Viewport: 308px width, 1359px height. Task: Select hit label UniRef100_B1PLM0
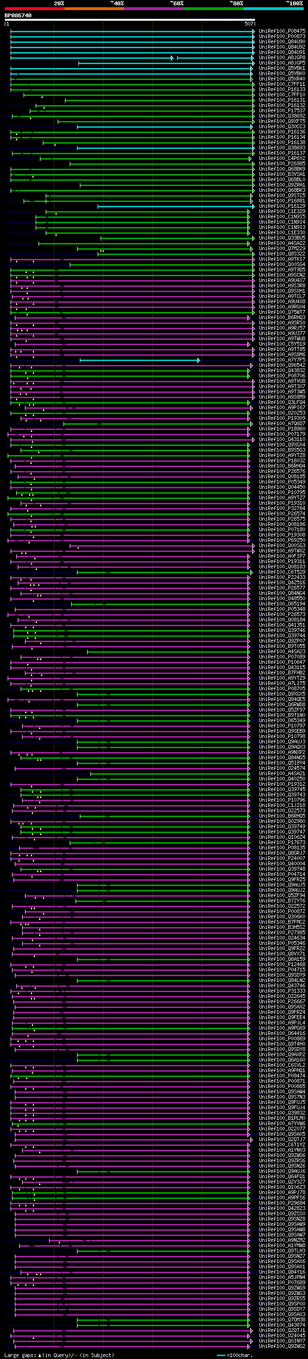pyautogui.click(x=282, y=1118)
